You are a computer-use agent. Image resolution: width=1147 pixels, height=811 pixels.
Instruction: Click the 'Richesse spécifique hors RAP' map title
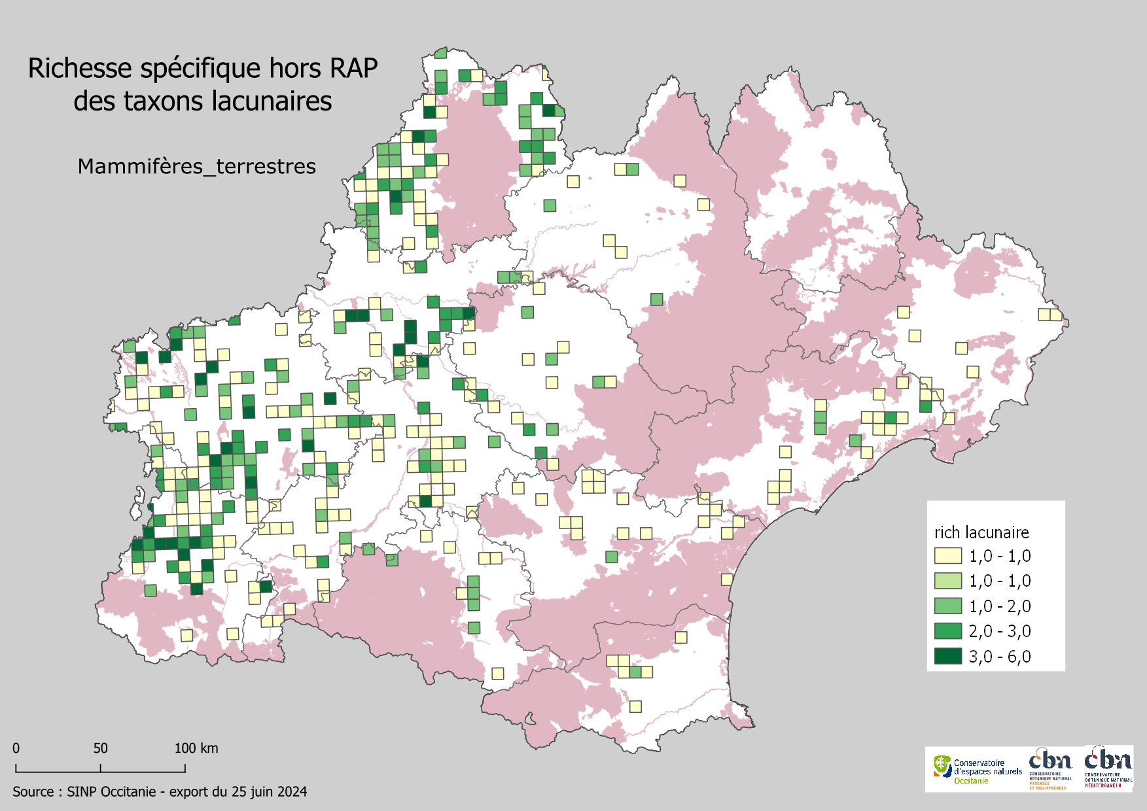[x=203, y=69]
